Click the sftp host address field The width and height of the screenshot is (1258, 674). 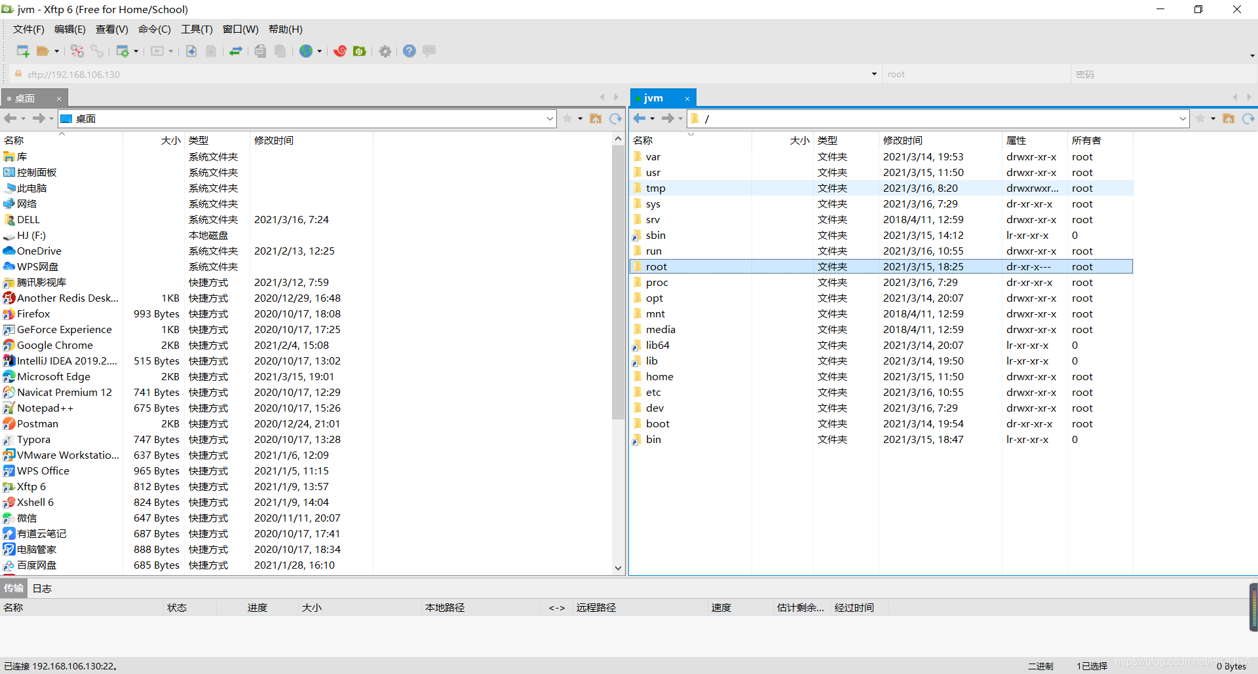pyautogui.click(x=446, y=75)
